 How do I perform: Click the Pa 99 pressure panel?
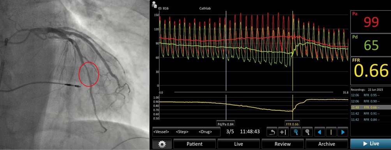click(370, 21)
